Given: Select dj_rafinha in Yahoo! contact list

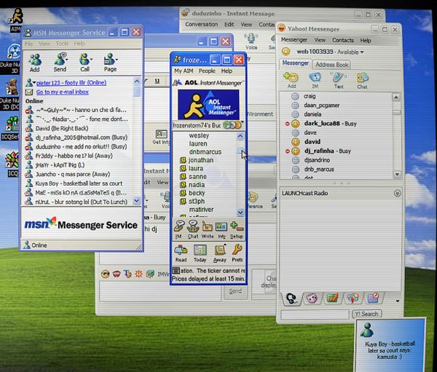Looking at the screenshot, I should tap(319, 151).
